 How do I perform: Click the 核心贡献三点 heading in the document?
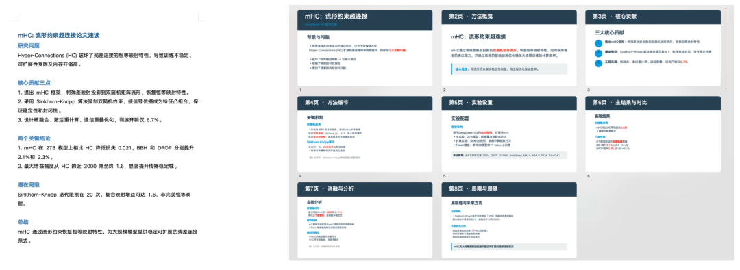34,83
